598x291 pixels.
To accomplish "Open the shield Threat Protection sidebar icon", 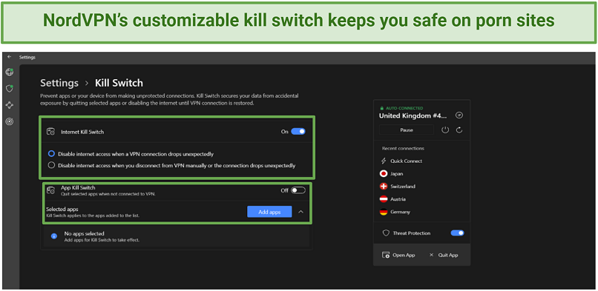I will click(x=10, y=89).
